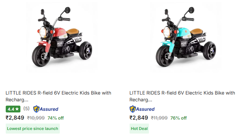This screenshot has height=140, width=242.
Task: Click the first LITTLE RIDES R-field product title
Action: pos(58,96)
